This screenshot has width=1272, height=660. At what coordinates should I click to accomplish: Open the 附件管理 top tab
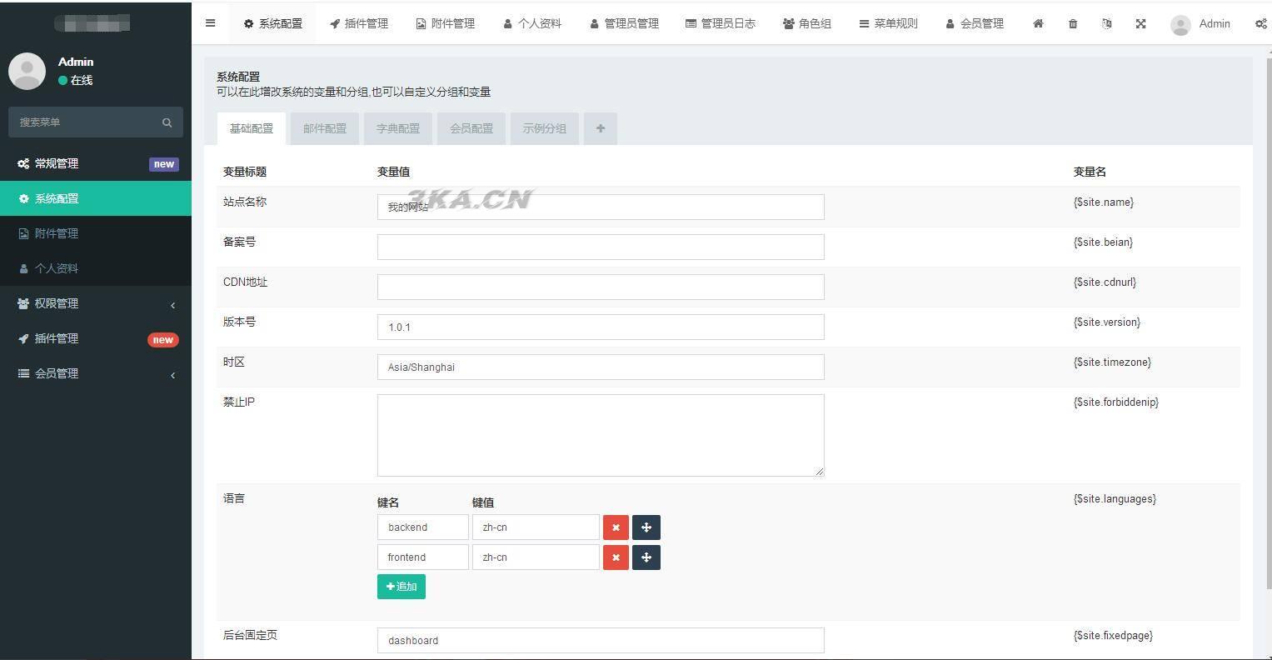pyautogui.click(x=446, y=23)
